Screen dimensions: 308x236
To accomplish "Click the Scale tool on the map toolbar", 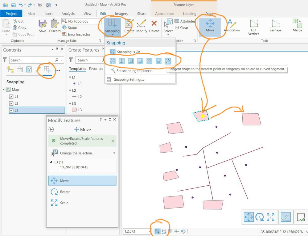I will pyautogui.click(x=270, y=217).
